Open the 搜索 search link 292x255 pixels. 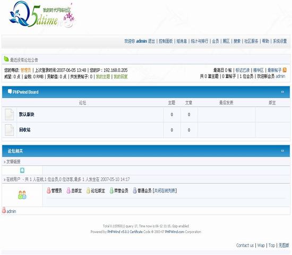click(237, 41)
